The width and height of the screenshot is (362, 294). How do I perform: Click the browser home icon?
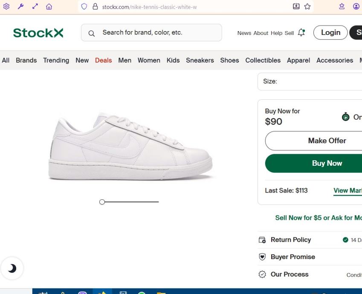[49, 6]
